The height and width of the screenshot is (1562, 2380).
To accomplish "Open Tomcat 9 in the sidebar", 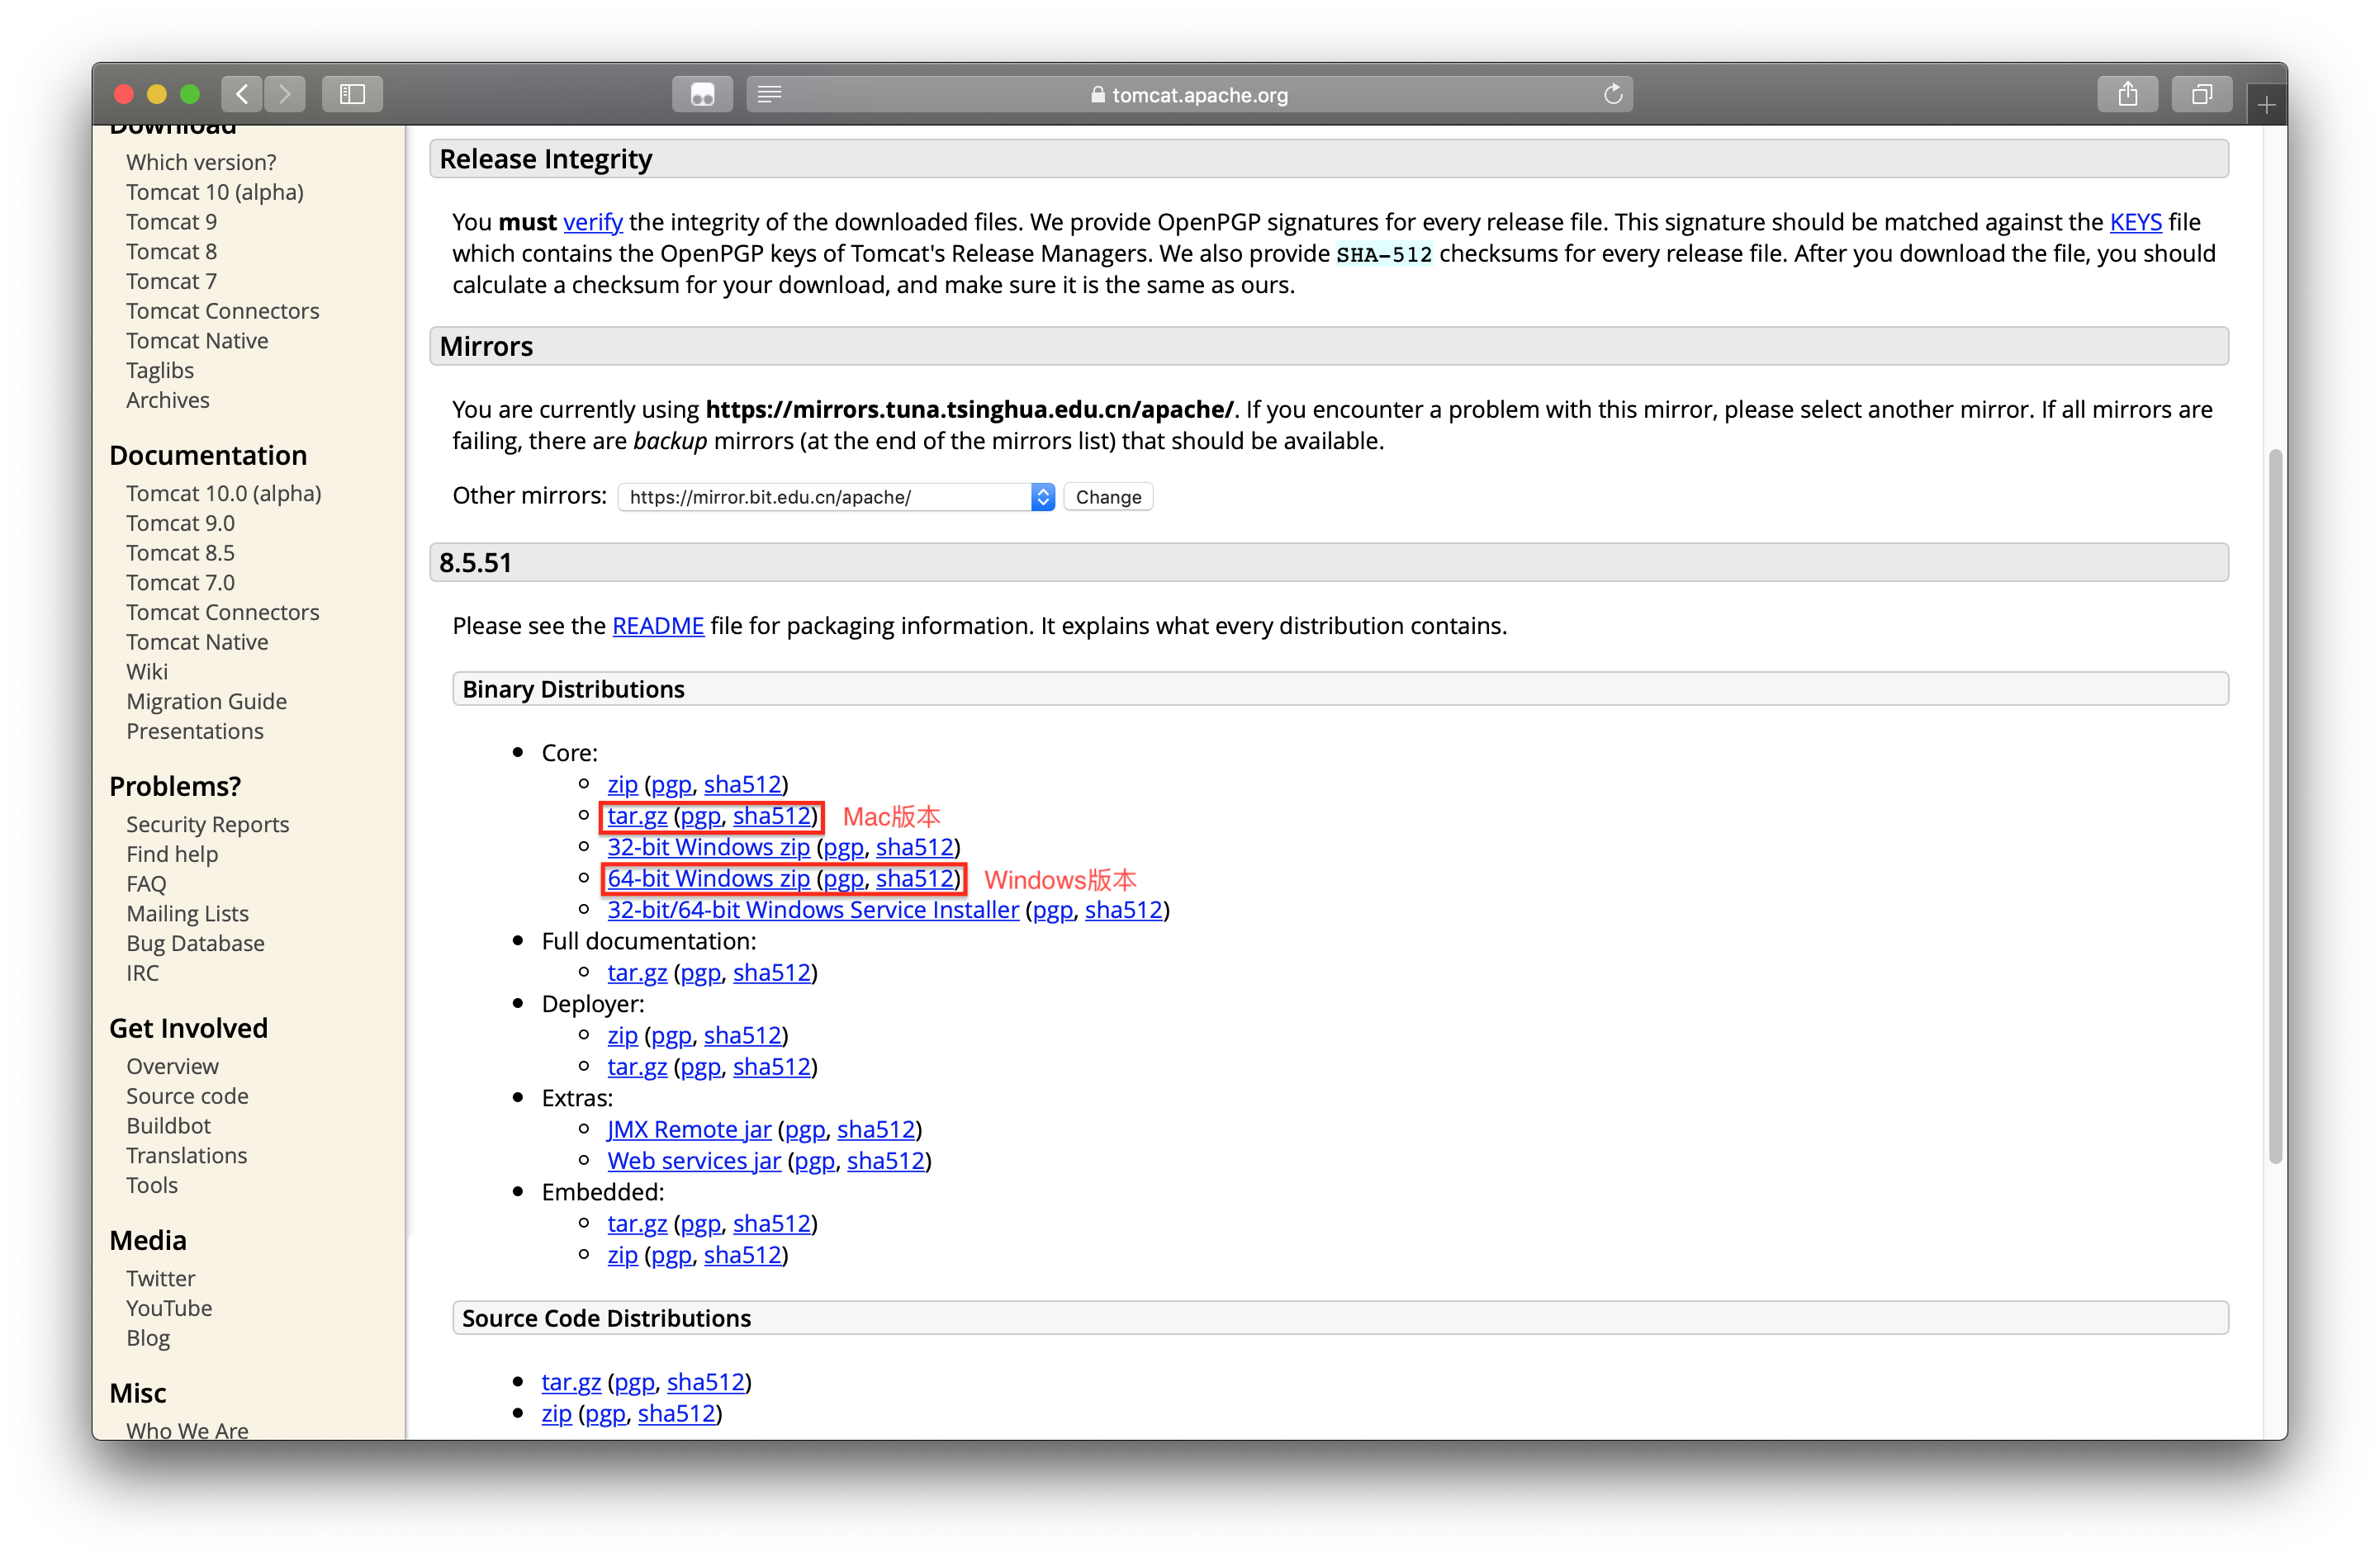I will pyautogui.click(x=171, y=222).
